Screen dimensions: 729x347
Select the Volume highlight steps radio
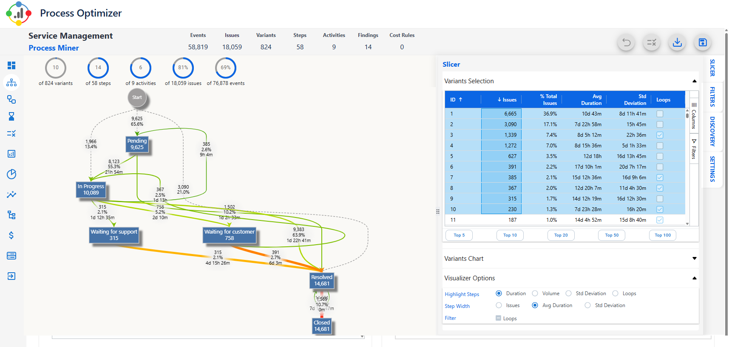coord(535,293)
